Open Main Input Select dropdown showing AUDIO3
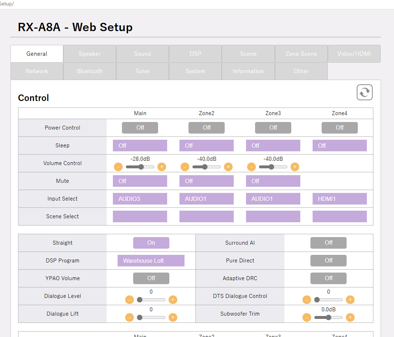Image resolution: width=394 pixels, height=337 pixels. click(x=140, y=199)
